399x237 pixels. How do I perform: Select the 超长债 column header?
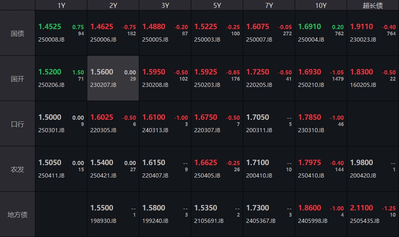pyautogui.click(x=373, y=5)
